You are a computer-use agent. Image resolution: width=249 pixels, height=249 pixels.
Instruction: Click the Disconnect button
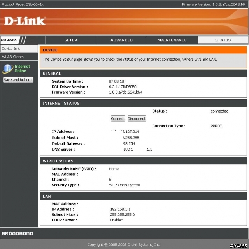click(137, 118)
